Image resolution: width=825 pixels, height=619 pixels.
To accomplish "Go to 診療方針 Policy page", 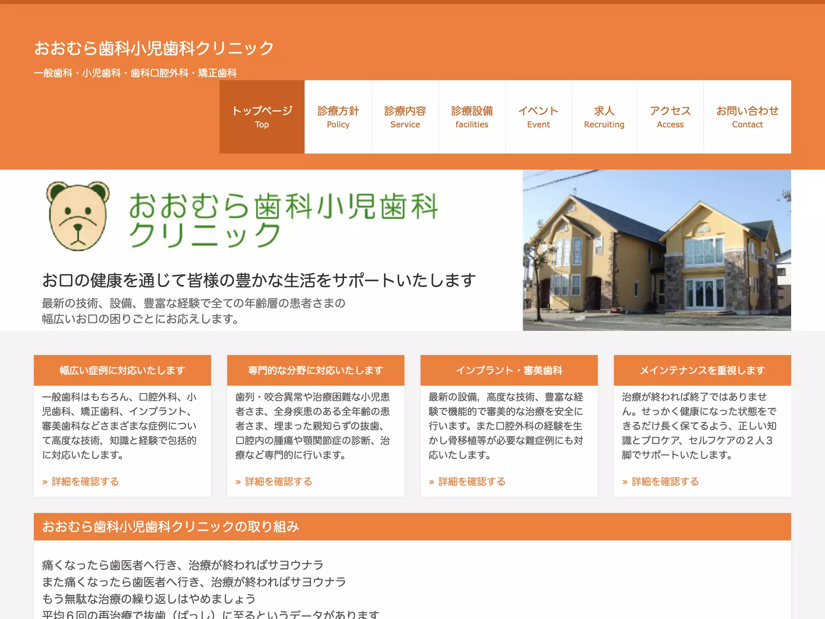I will 338,117.
